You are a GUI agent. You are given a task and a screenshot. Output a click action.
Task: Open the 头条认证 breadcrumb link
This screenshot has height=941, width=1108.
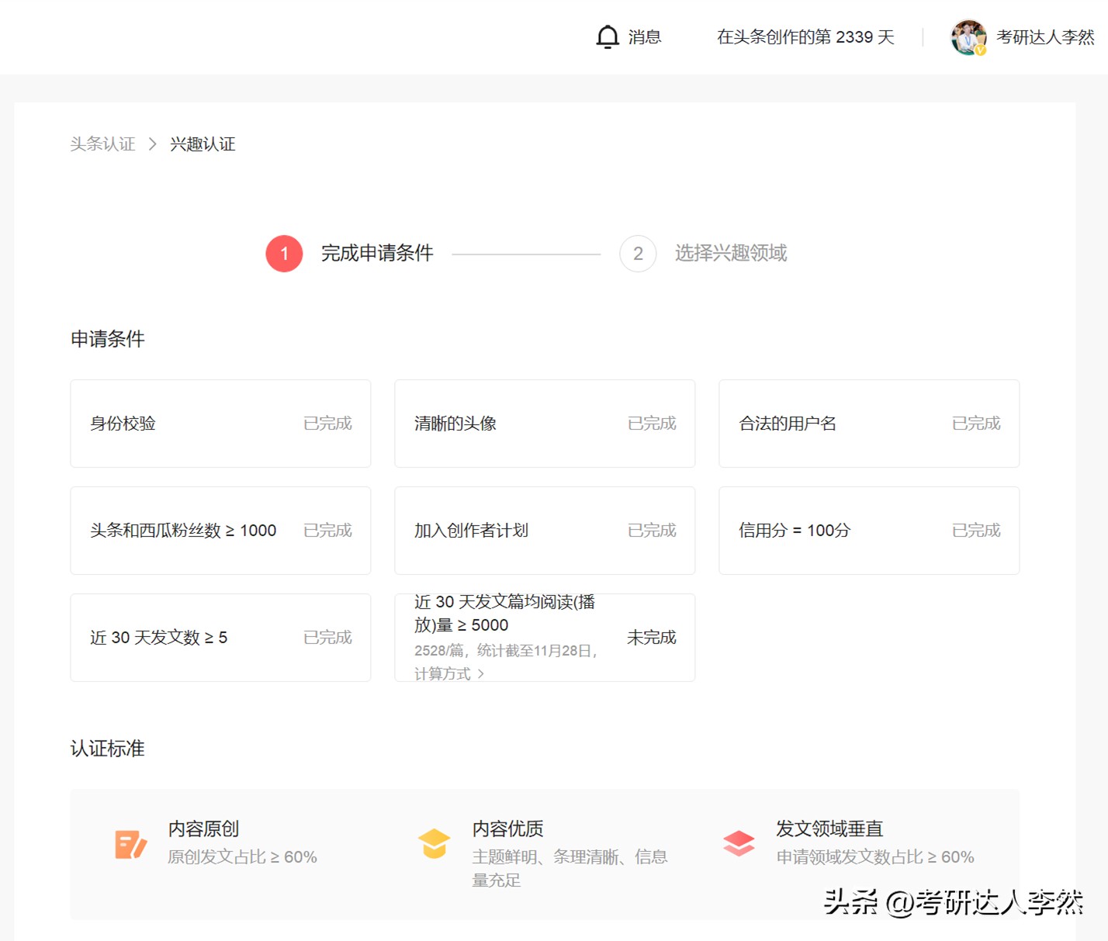click(x=102, y=144)
